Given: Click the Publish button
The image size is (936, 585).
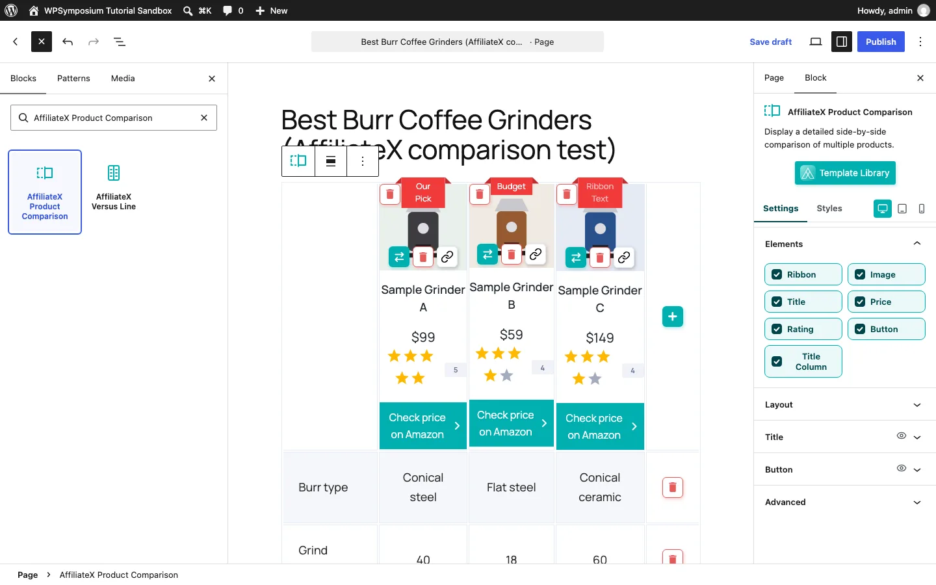Looking at the screenshot, I should (881, 42).
